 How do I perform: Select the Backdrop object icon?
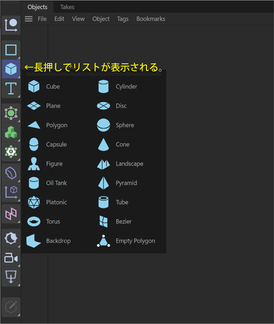pos(34,241)
